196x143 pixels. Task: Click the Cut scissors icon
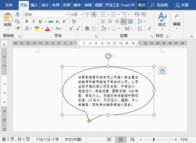click(x=17, y=14)
